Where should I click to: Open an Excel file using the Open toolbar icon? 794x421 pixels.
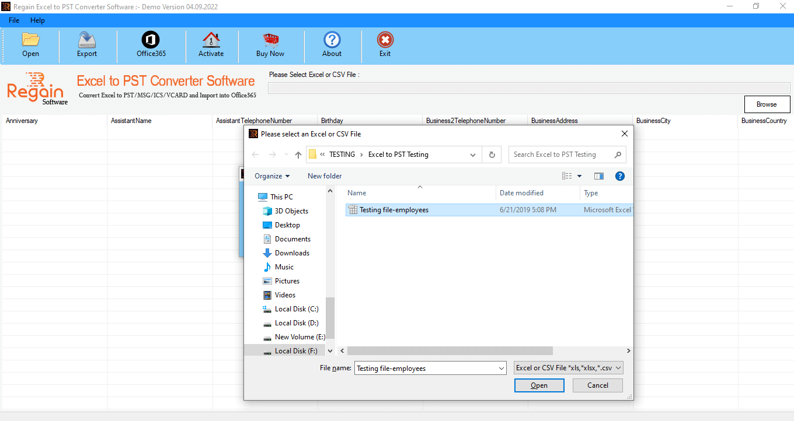[x=30, y=45]
